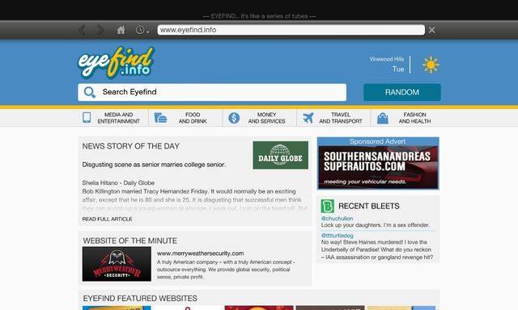The image size is (518, 310).
Task: Follow the www.merryweathersecurity.com link
Action: (x=201, y=253)
